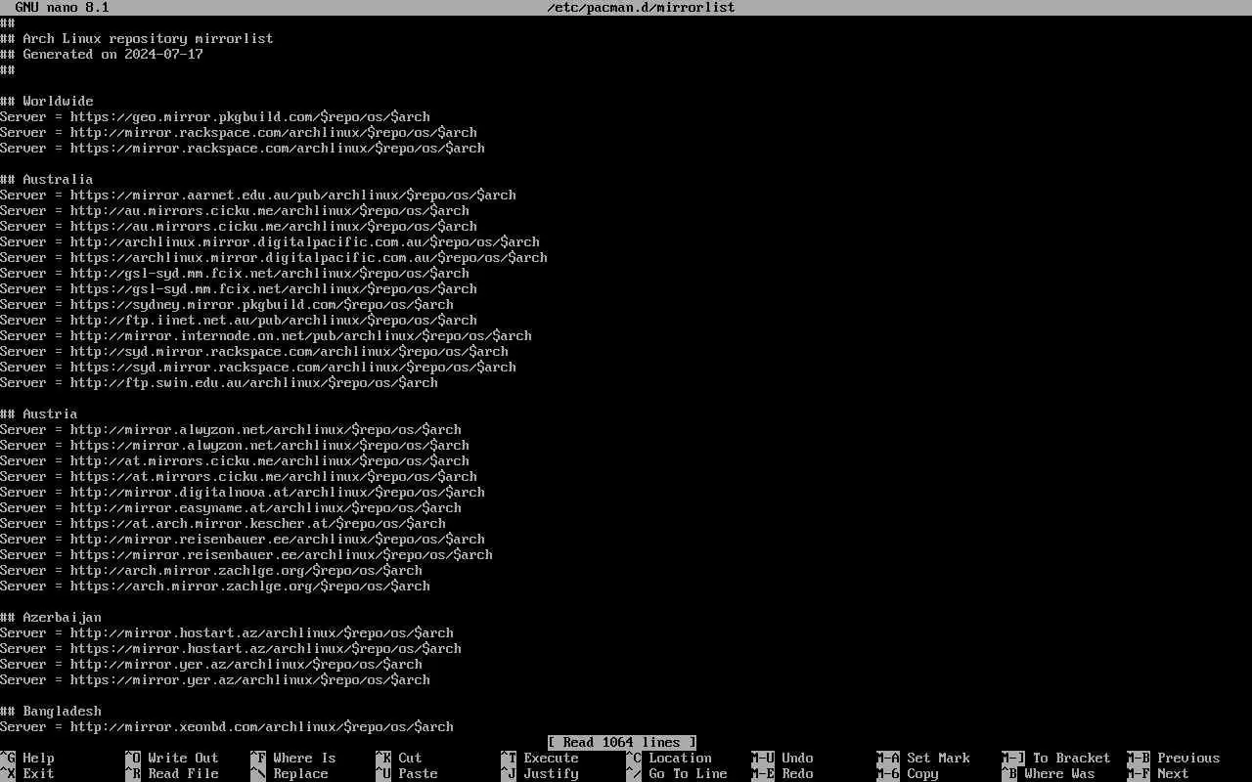Click the To Bracket shortcut
Viewport: 1252px width, 782px height.
coord(1056,758)
